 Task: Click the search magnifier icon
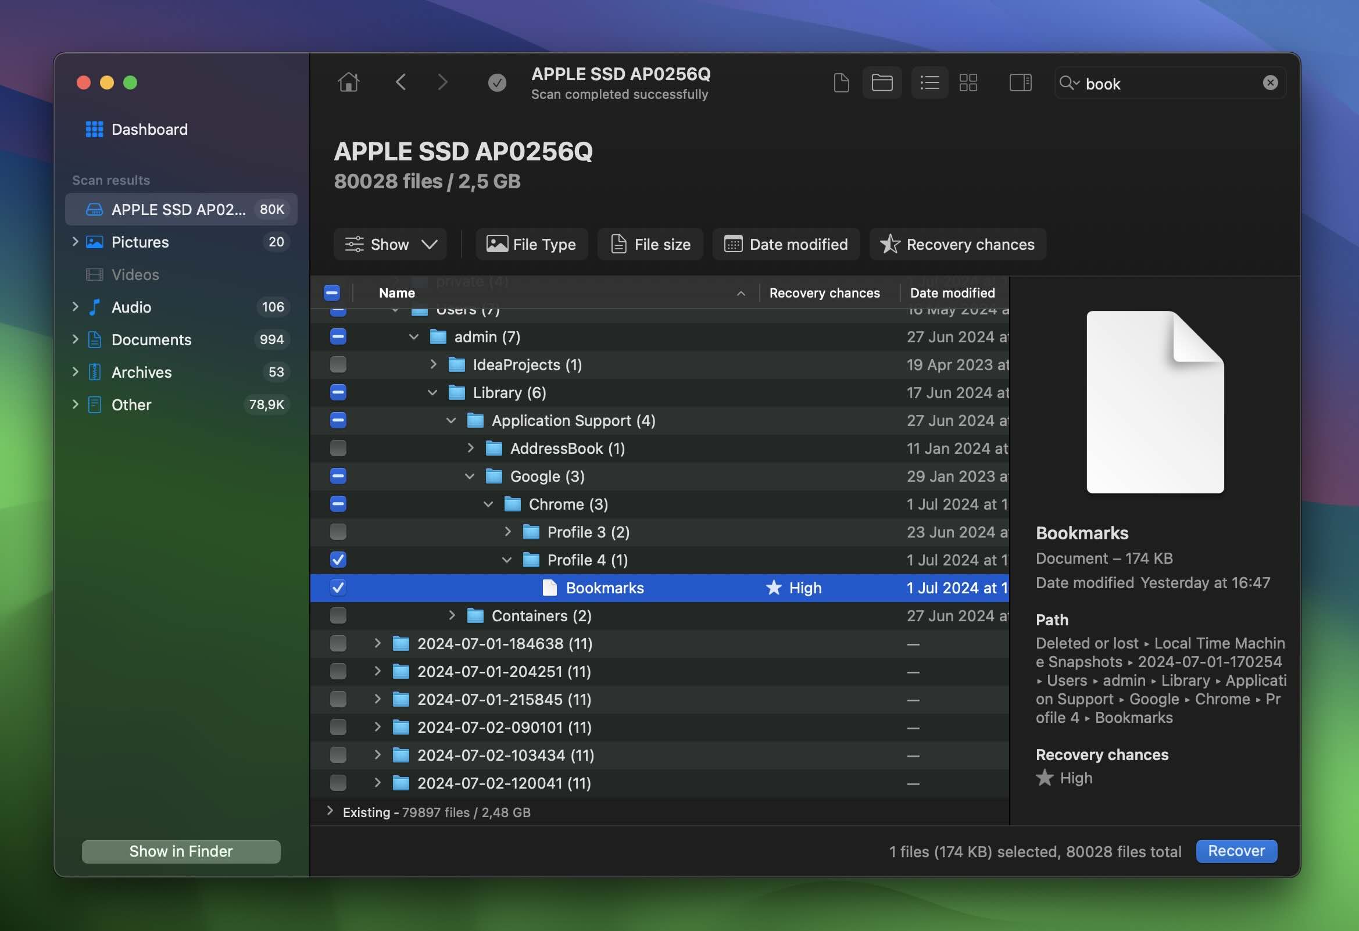pos(1068,83)
